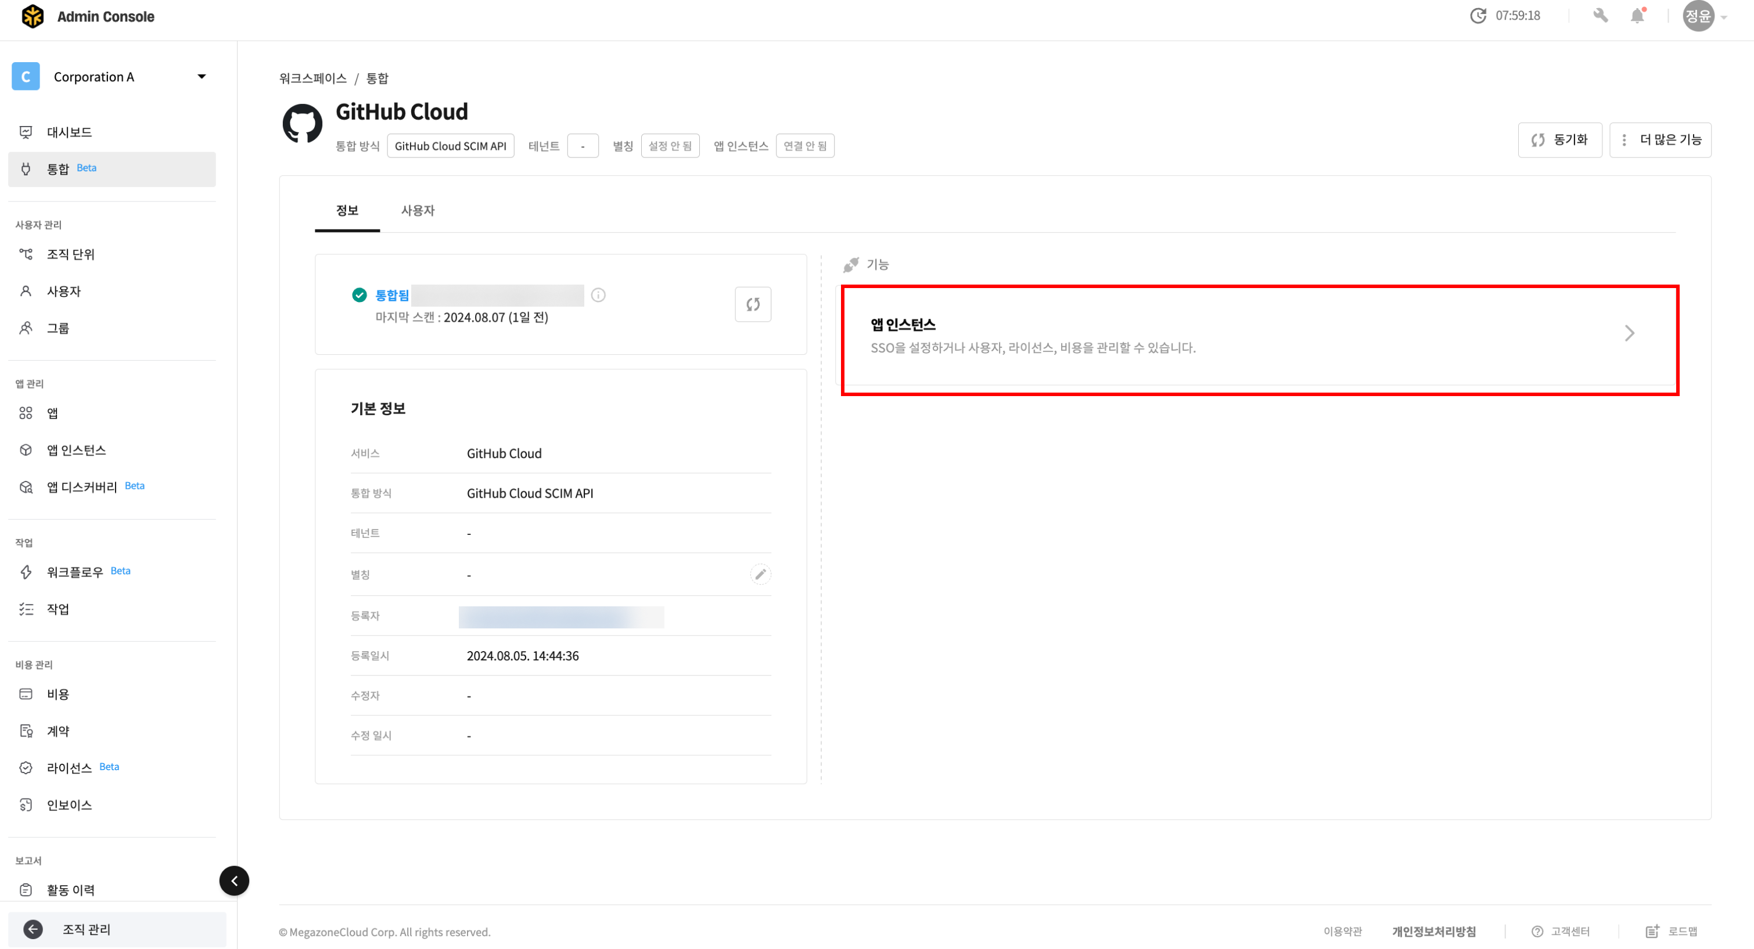Click the 동기화 sync button
This screenshot has width=1754, height=949.
pyautogui.click(x=1559, y=139)
